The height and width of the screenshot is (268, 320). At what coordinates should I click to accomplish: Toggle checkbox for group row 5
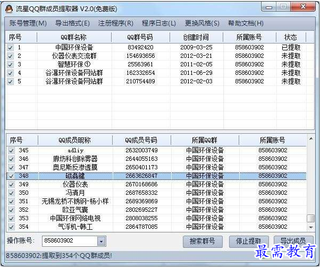click(10, 82)
